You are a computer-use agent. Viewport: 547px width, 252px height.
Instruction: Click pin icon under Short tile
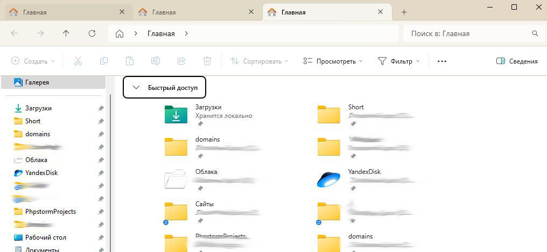coord(353,124)
